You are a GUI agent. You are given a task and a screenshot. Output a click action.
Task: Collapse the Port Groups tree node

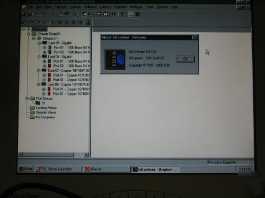click(27, 98)
